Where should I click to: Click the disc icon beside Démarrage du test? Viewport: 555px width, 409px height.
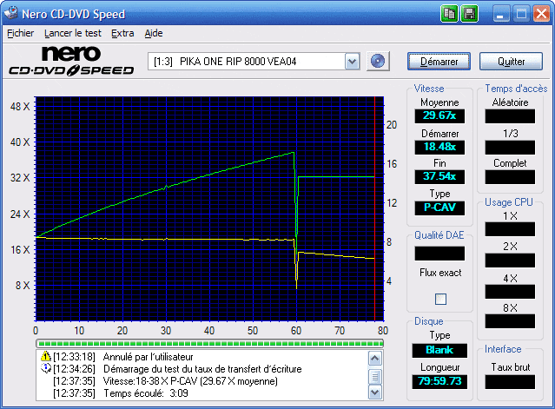[x=46, y=368]
